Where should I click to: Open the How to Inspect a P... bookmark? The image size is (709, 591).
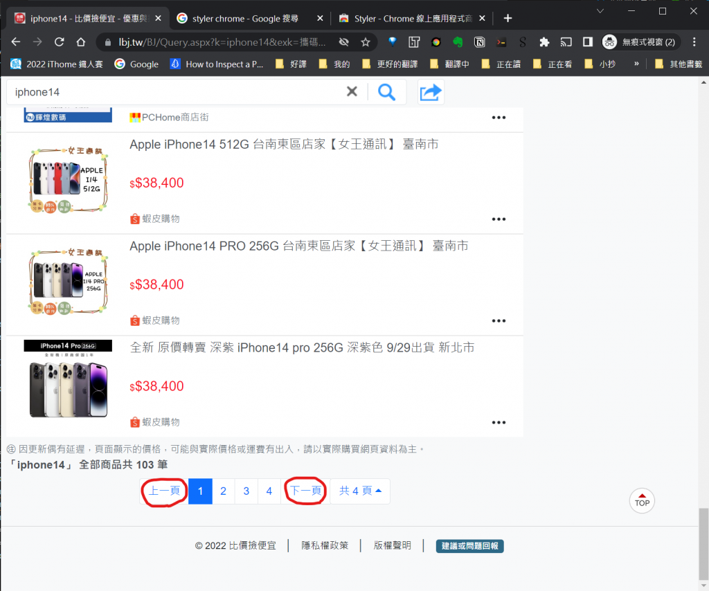216,64
